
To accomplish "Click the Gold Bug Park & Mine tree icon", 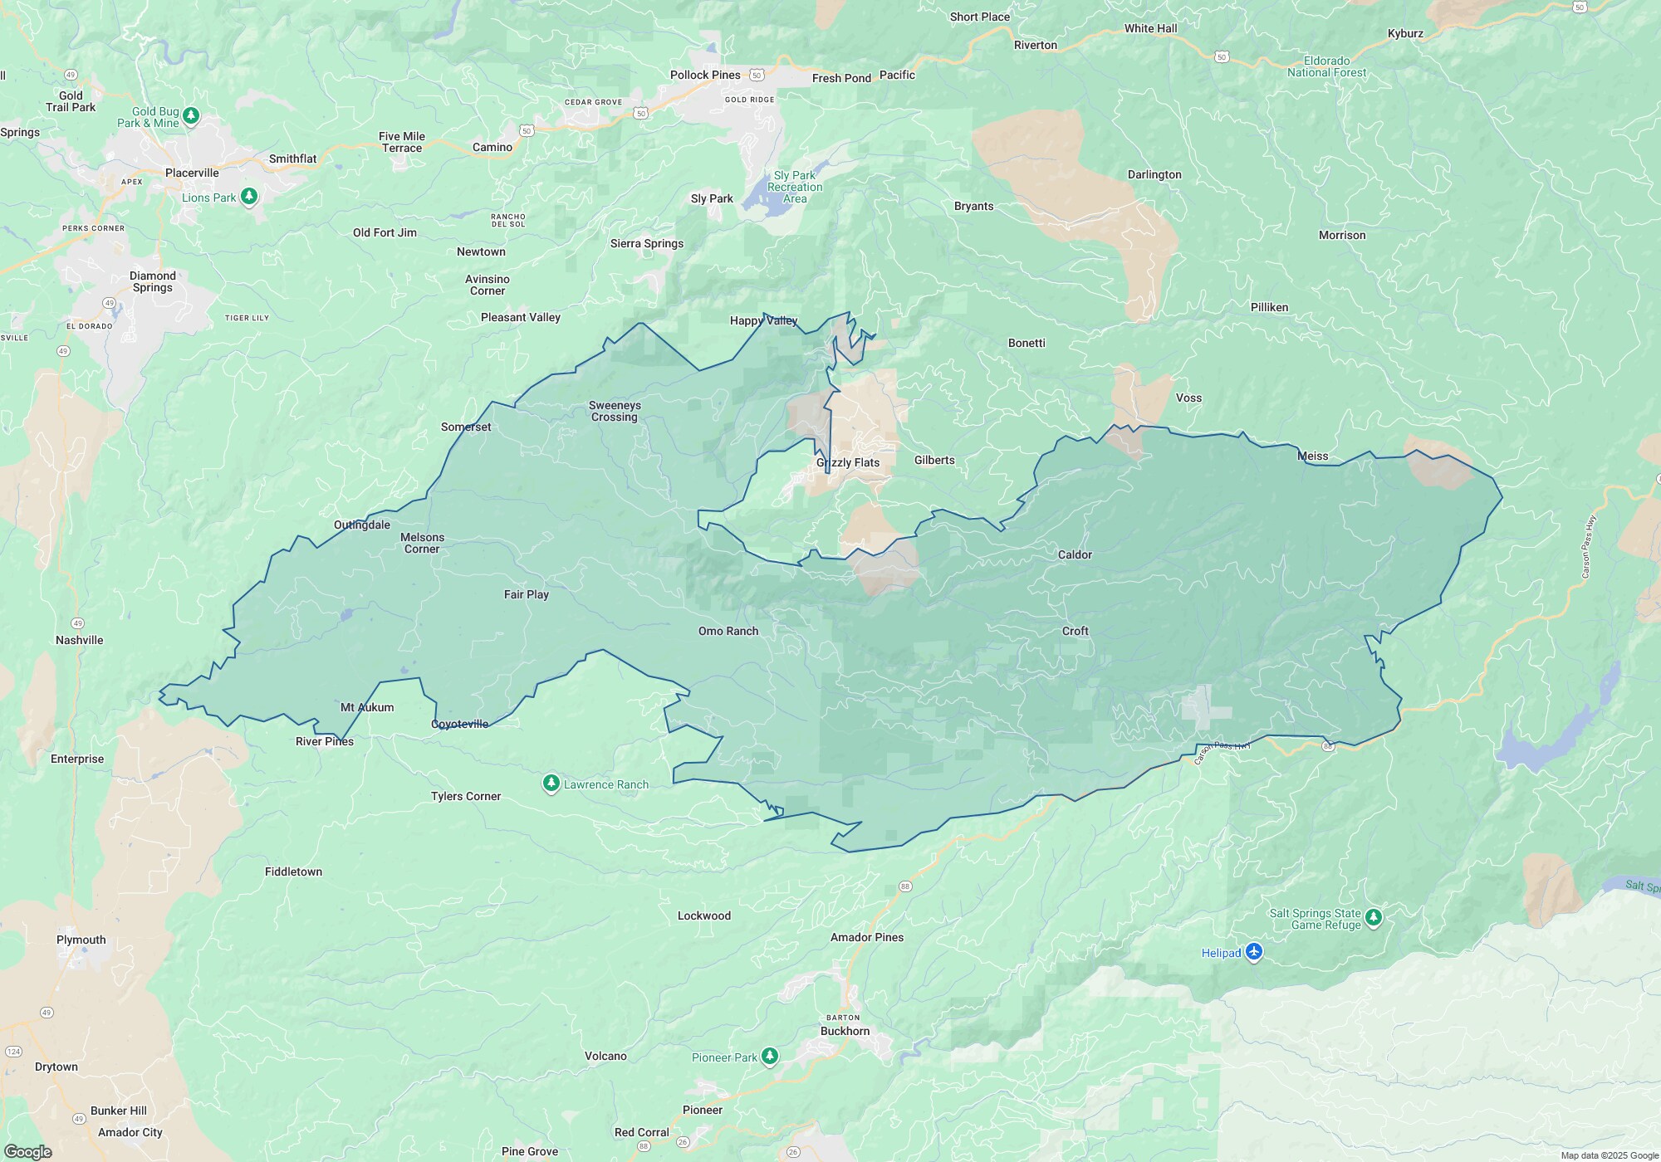I will click(189, 115).
